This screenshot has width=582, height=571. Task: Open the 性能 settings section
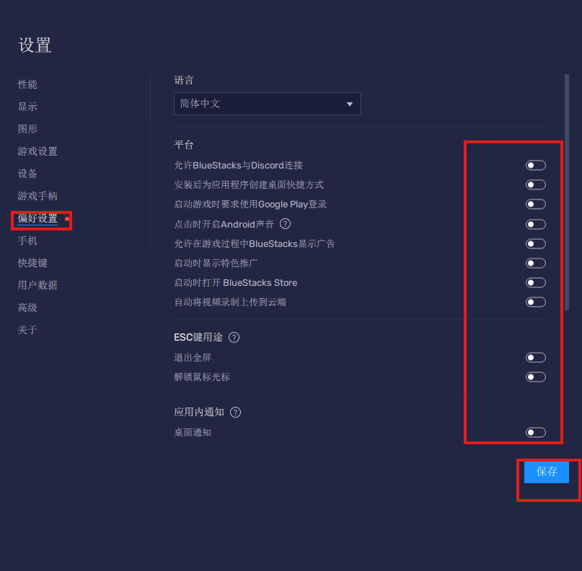tap(27, 84)
